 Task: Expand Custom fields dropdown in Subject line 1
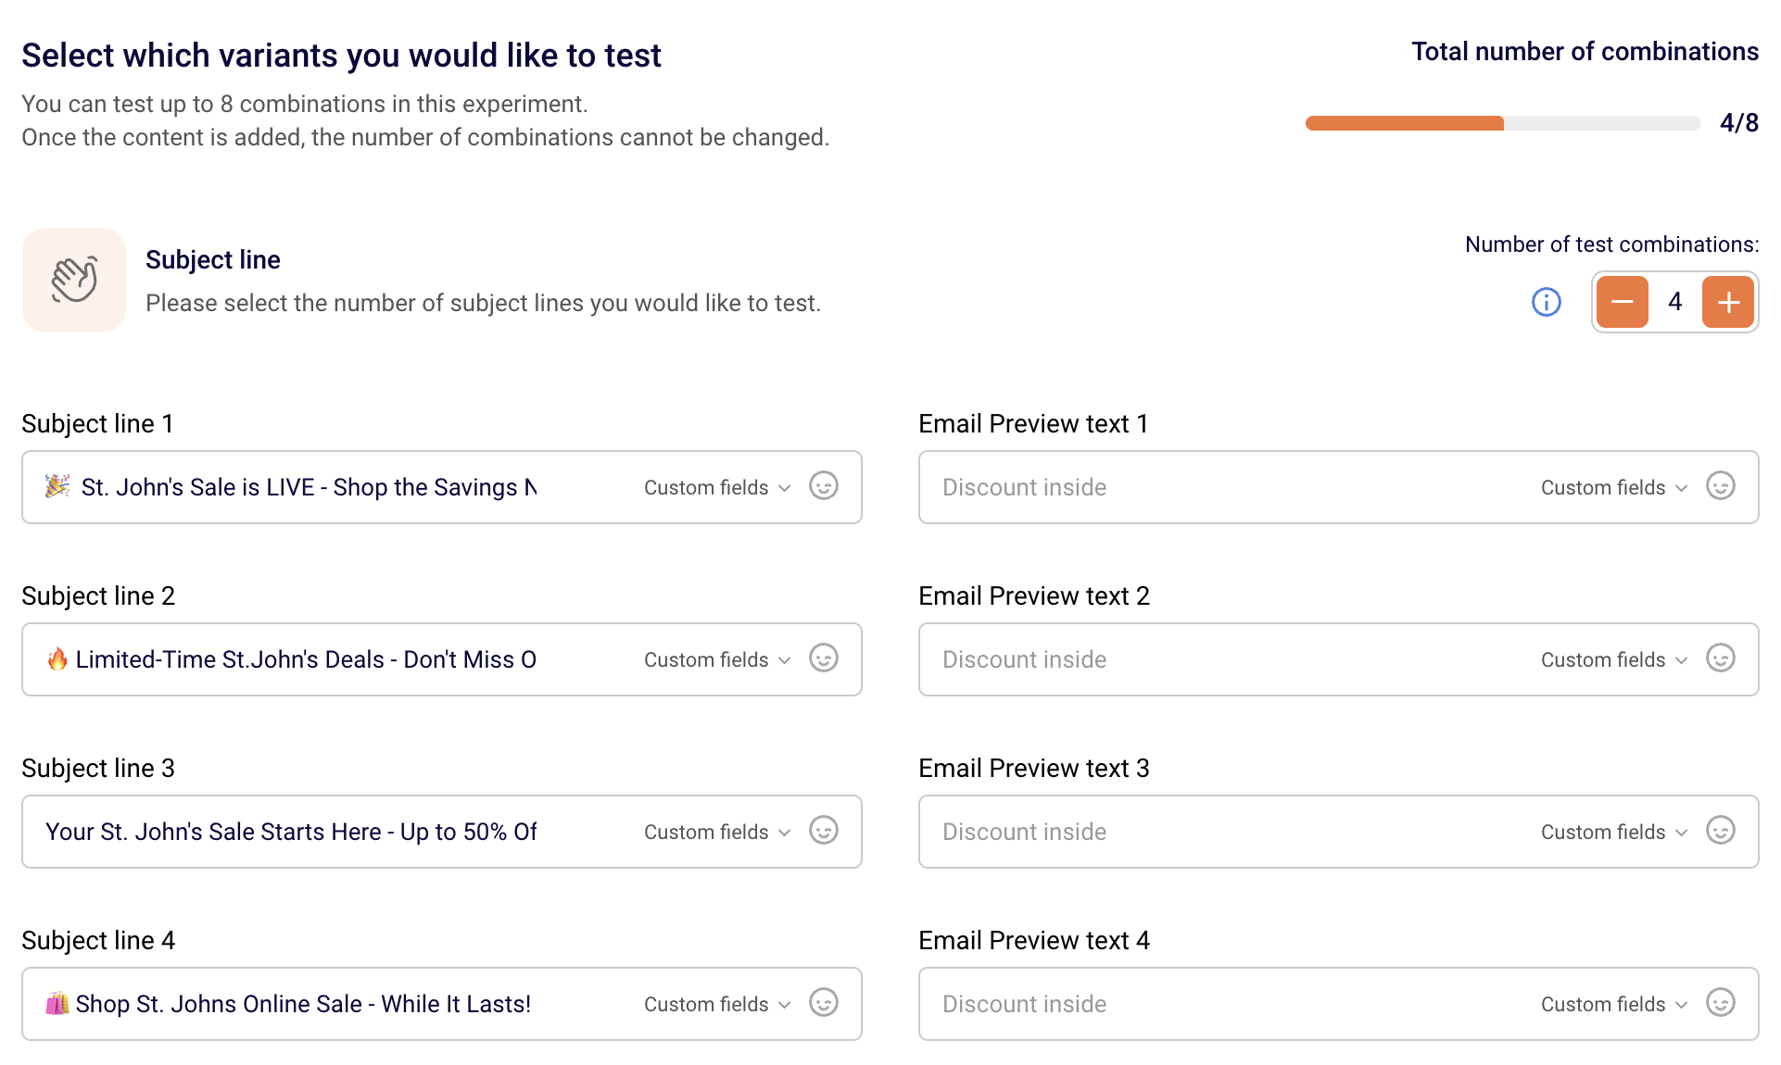tap(716, 487)
